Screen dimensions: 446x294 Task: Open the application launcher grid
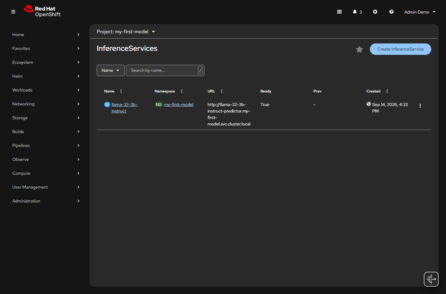[x=339, y=12]
